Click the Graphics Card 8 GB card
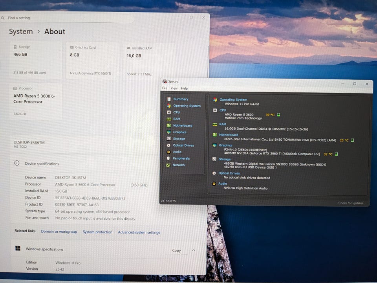This screenshot has height=283, width=377. 92,61
